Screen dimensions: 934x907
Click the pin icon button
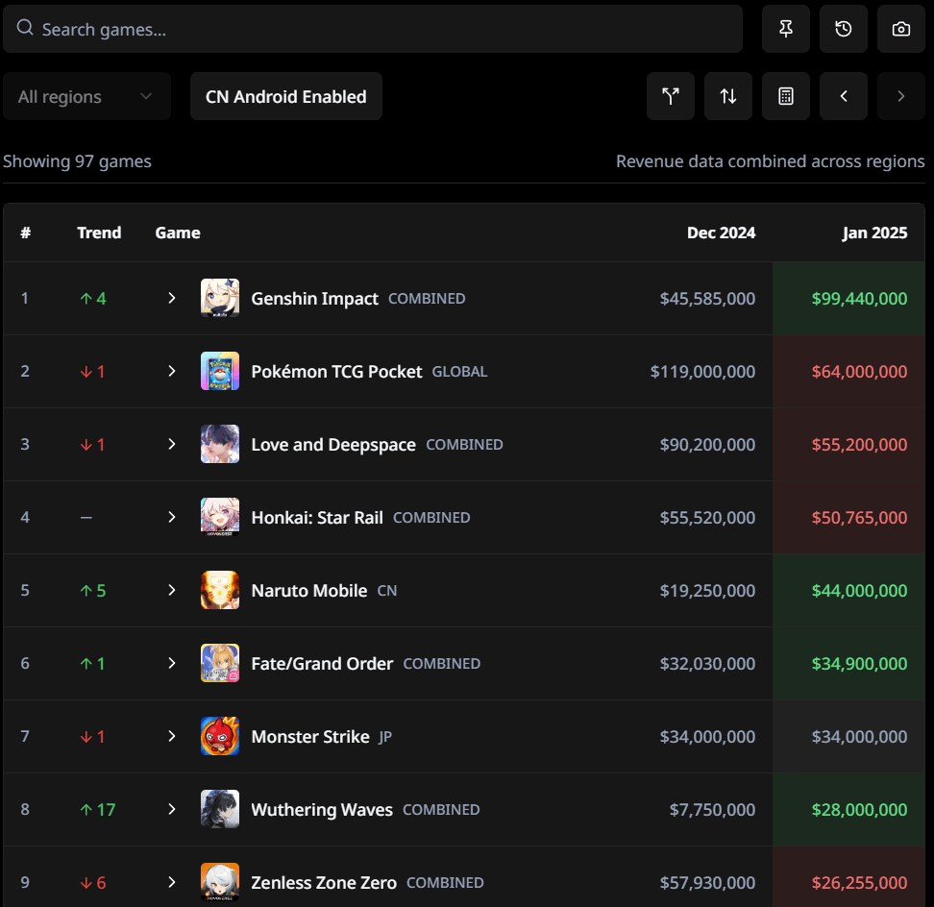[x=786, y=29]
